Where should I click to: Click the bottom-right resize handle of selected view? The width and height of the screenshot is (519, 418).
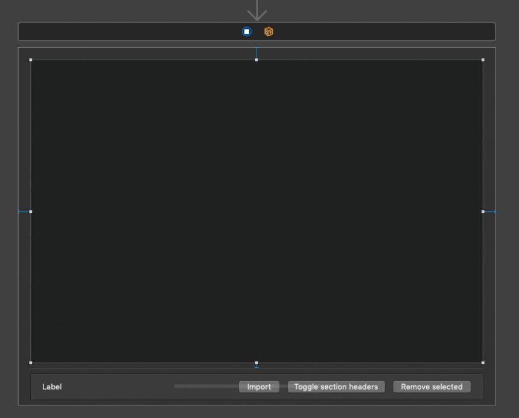(483, 363)
